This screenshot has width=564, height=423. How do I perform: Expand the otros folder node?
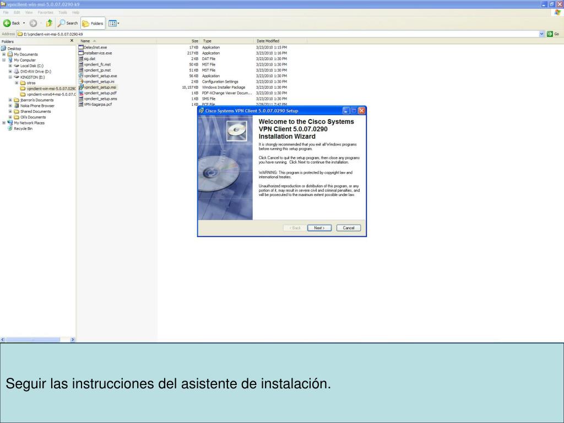coord(17,83)
